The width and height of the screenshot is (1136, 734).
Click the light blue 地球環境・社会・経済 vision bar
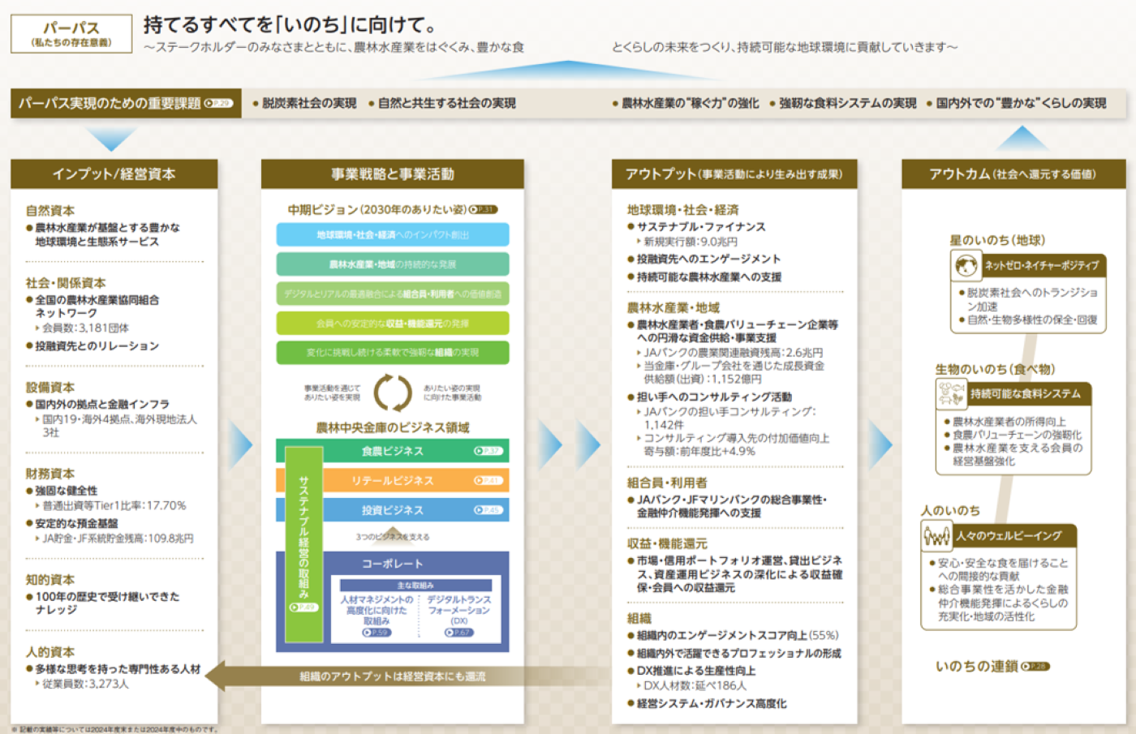(x=392, y=235)
